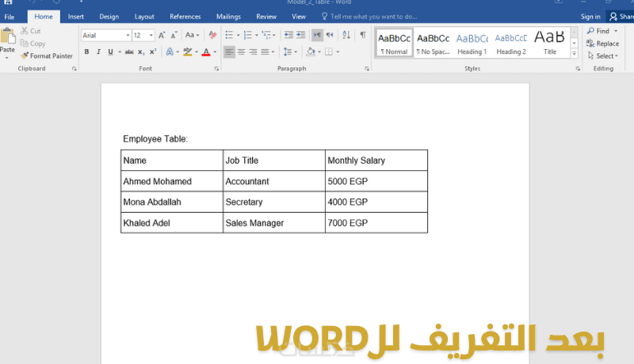Apply the Heading 1 style
Viewport: 634px width, 364px height.
(472, 44)
